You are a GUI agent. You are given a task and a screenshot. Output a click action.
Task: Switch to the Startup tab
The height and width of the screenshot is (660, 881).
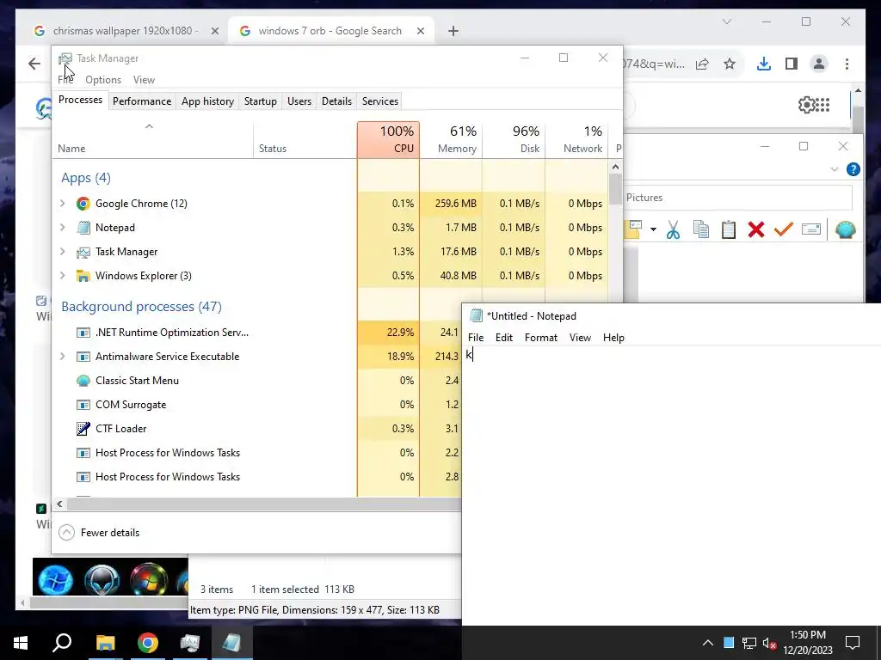click(260, 101)
